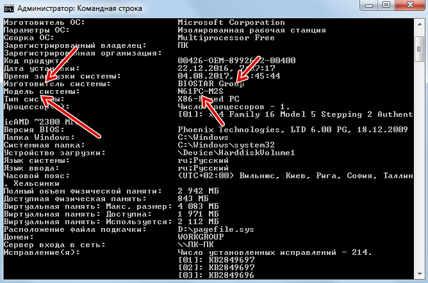The image size is (428, 283).
Task: Click label 'Зарегистрированный владелец:'
Action: [75, 45]
